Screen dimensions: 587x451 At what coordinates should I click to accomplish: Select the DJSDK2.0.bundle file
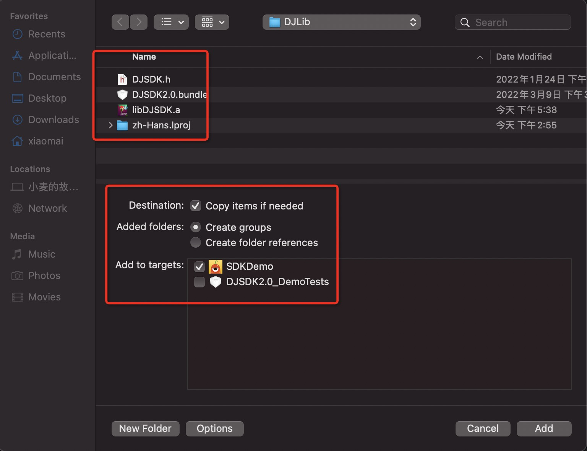point(170,94)
